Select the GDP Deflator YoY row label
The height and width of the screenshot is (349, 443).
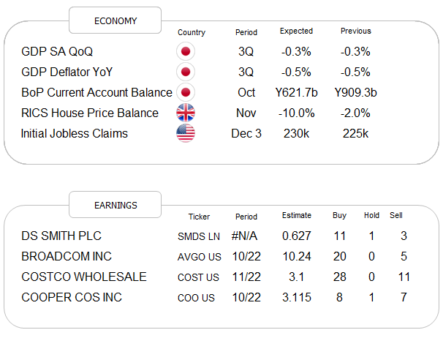tap(67, 72)
